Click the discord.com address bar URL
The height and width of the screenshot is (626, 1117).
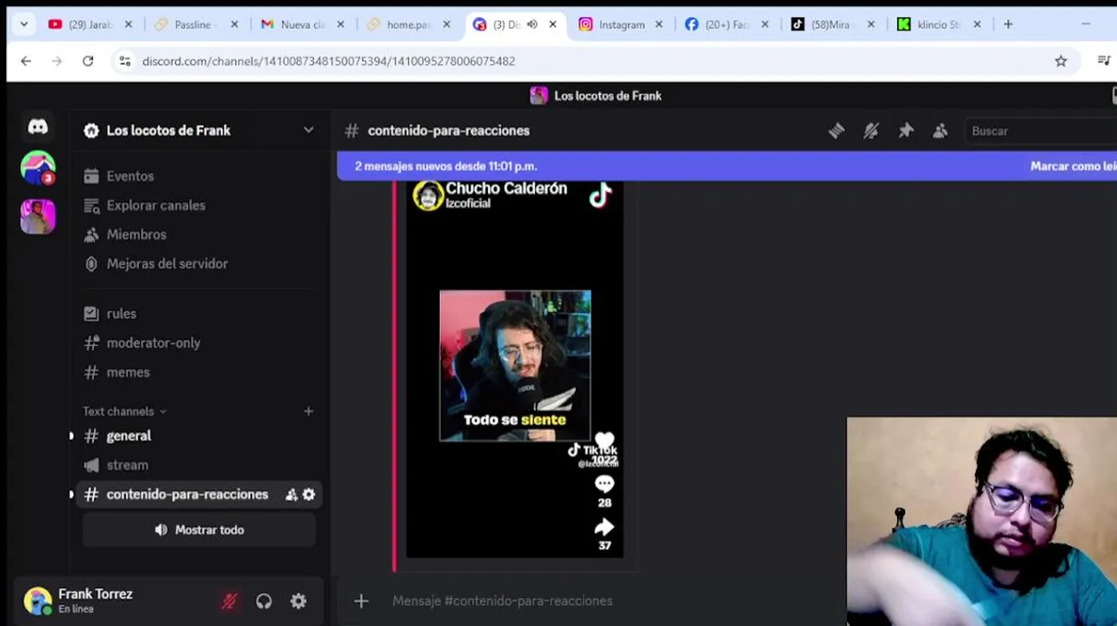coord(329,61)
